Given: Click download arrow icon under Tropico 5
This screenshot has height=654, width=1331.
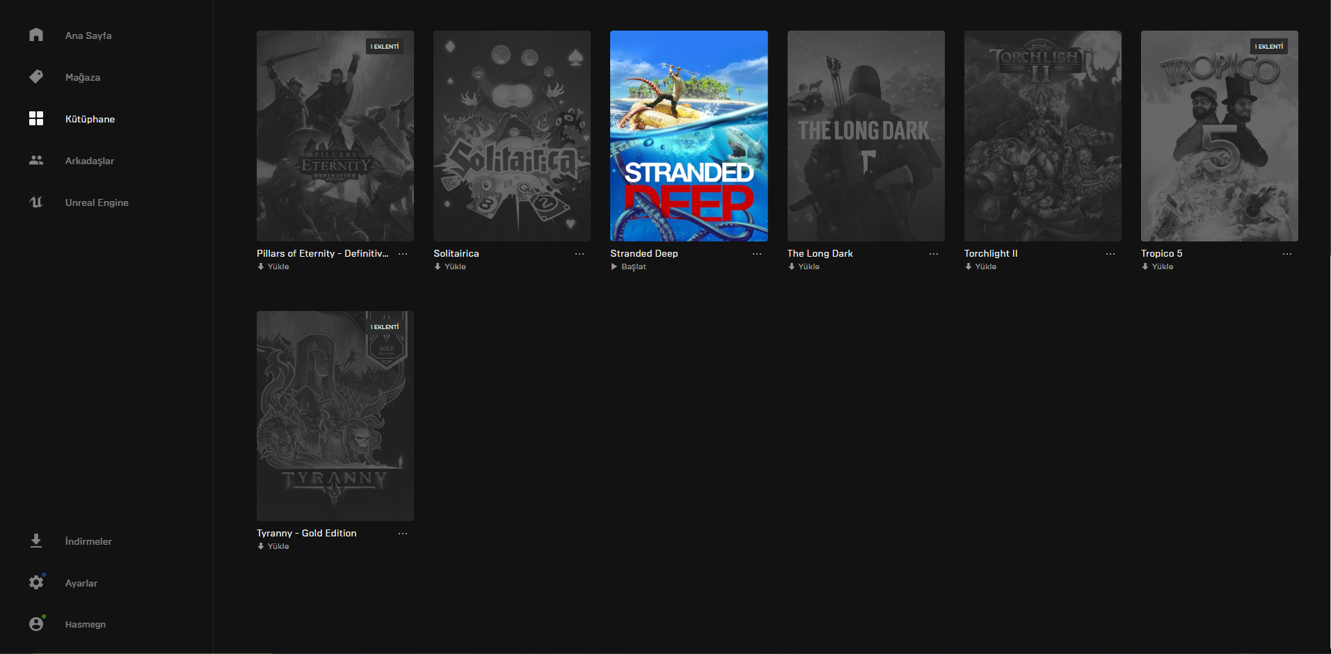Looking at the screenshot, I should [1145, 266].
